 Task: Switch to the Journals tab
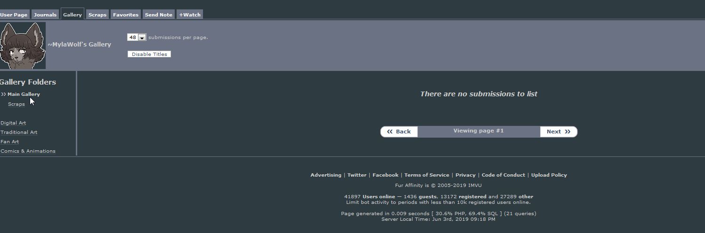click(x=45, y=15)
